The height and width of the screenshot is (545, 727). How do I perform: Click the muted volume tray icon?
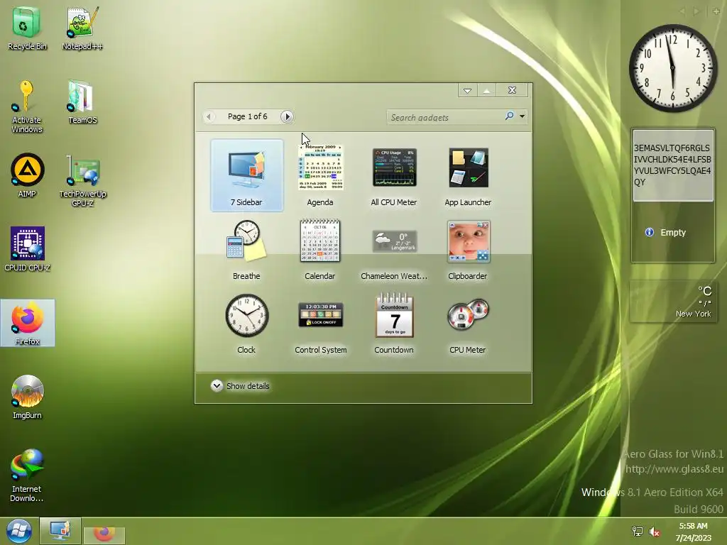(x=654, y=532)
